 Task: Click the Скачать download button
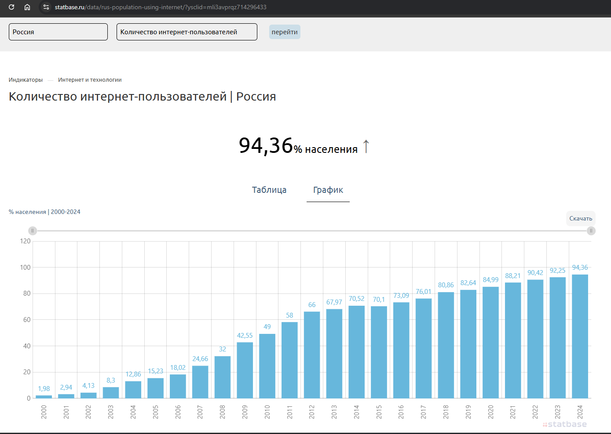coord(580,218)
